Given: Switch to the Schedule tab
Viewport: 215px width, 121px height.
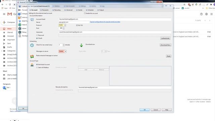Looking at the screenshot, I should [x=90, y=10].
